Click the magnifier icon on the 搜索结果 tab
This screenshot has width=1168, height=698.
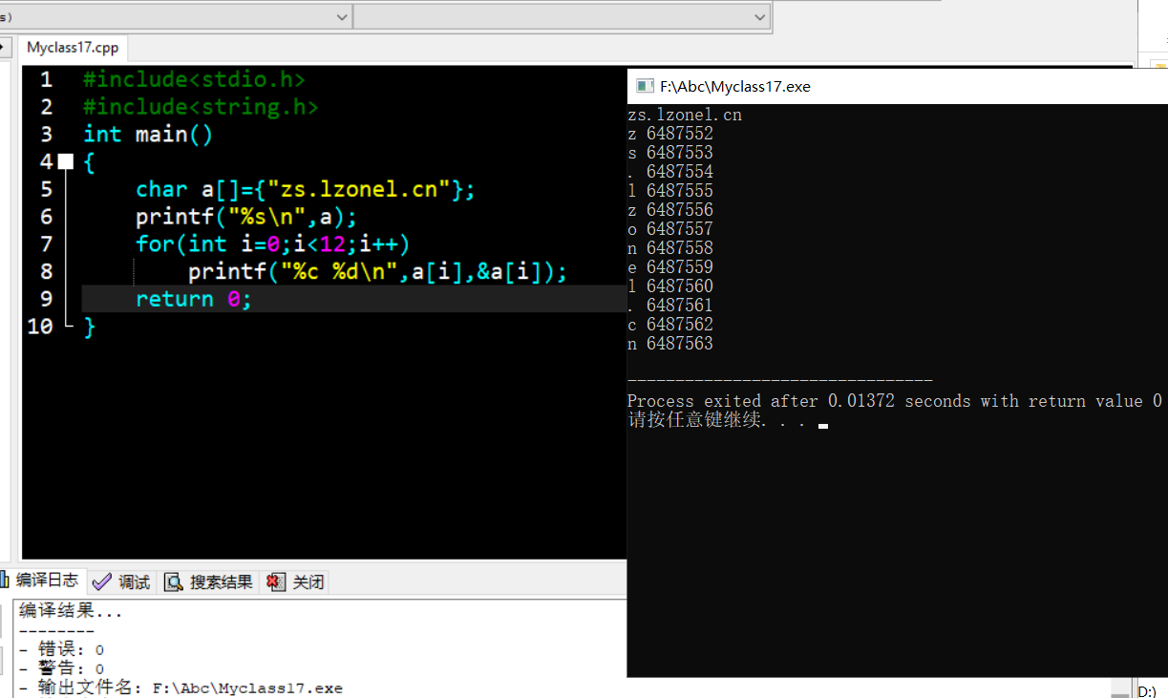pos(174,582)
